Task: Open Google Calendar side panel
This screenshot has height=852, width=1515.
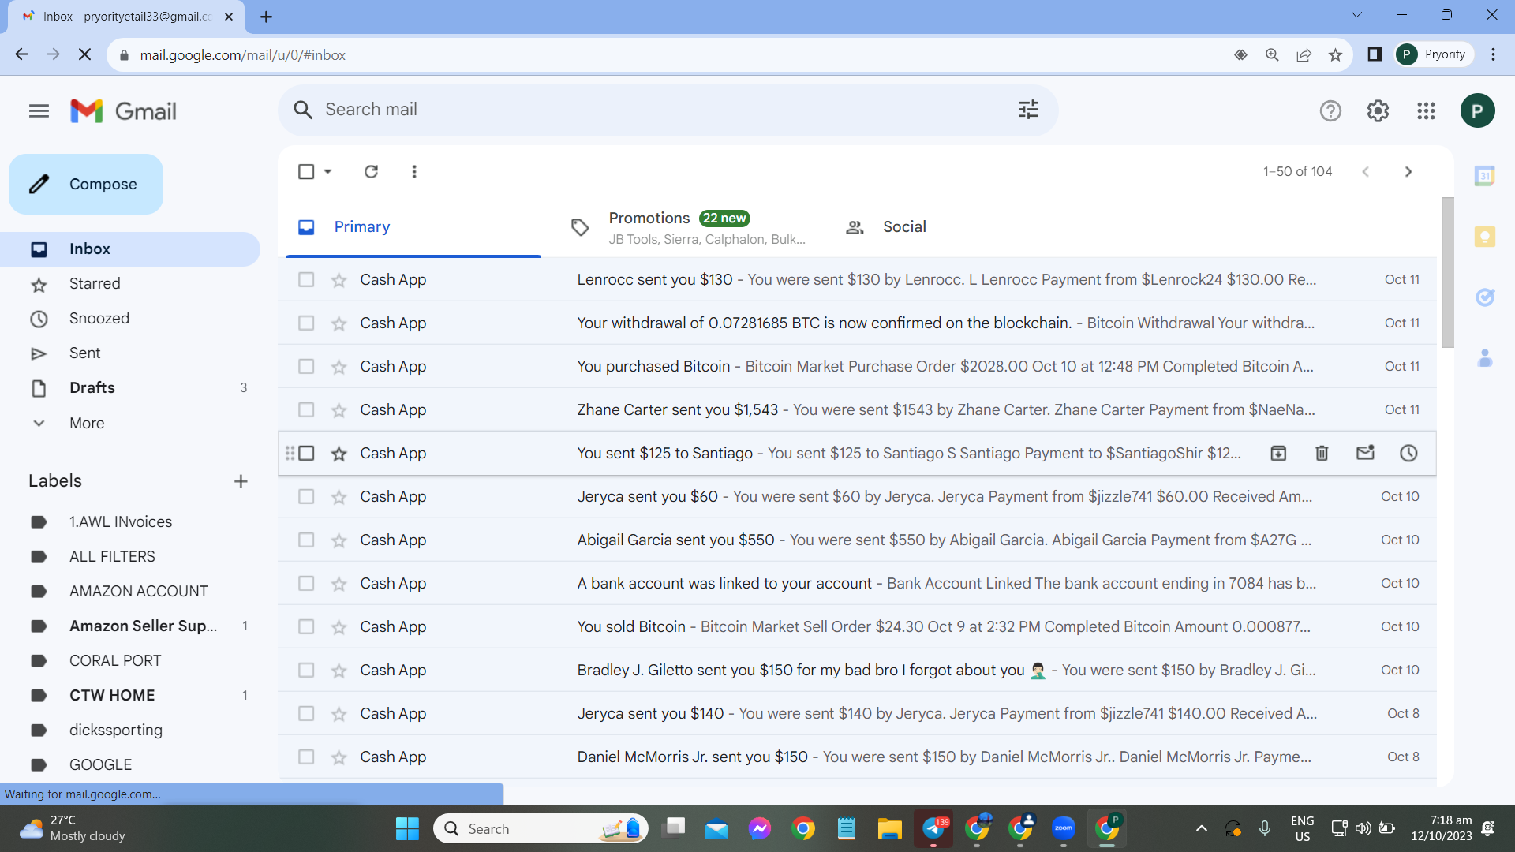Action: coord(1485,176)
